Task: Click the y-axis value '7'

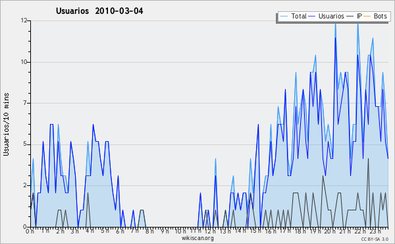Action: click(25, 103)
